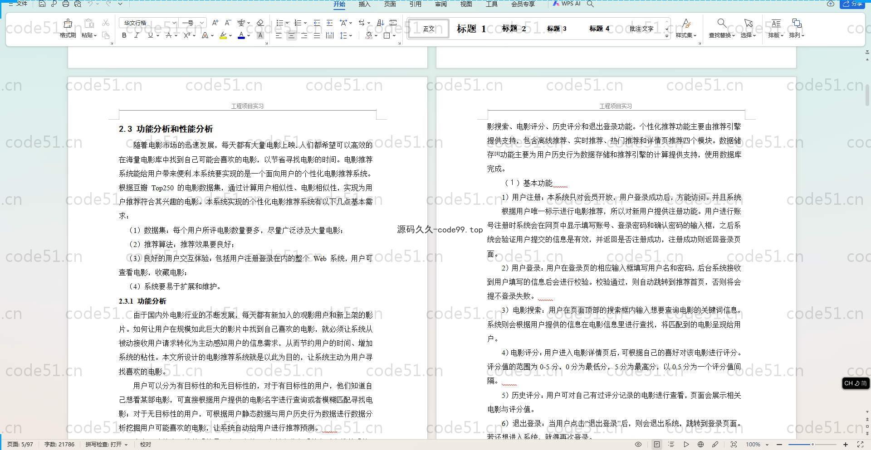The width and height of the screenshot is (871, 450).
Task: Click the Undo arrow icon
Action: pos(90,4)
